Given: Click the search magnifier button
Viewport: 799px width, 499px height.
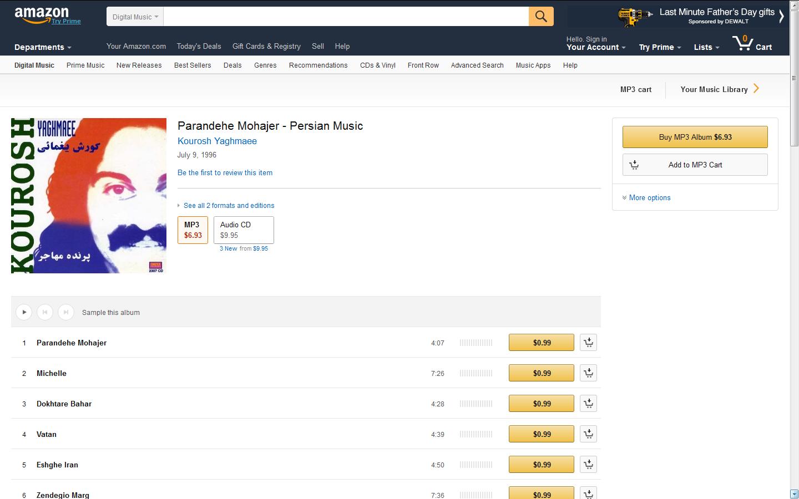Looking at the screenshot, I should pos(540,17).
